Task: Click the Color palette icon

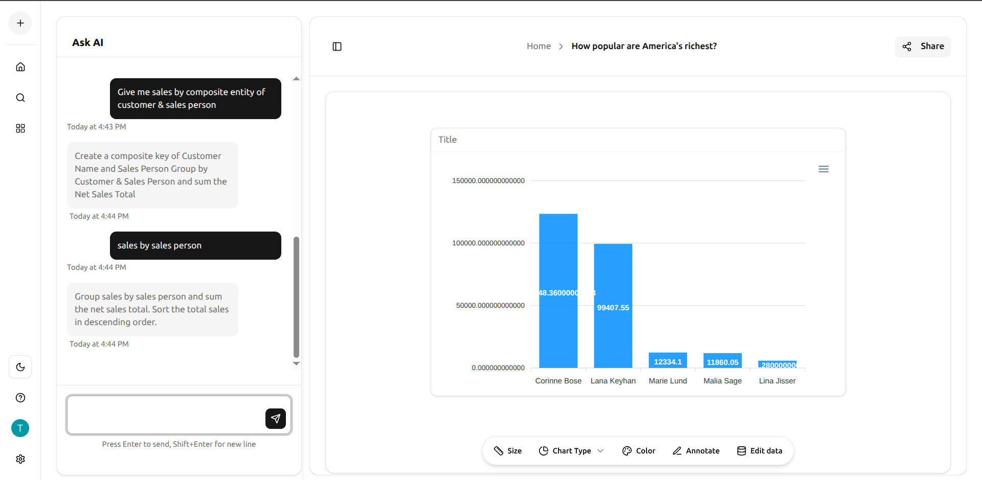Action: 627,451
